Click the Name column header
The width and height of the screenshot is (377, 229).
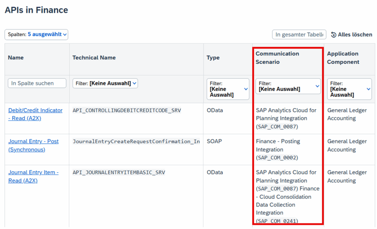(16, 58)
